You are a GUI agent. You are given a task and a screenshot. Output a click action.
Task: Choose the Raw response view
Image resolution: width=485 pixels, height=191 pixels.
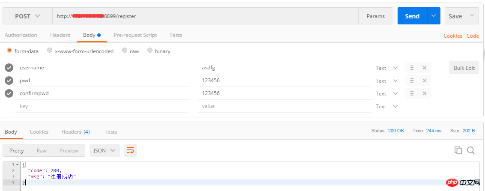[42, 150]
